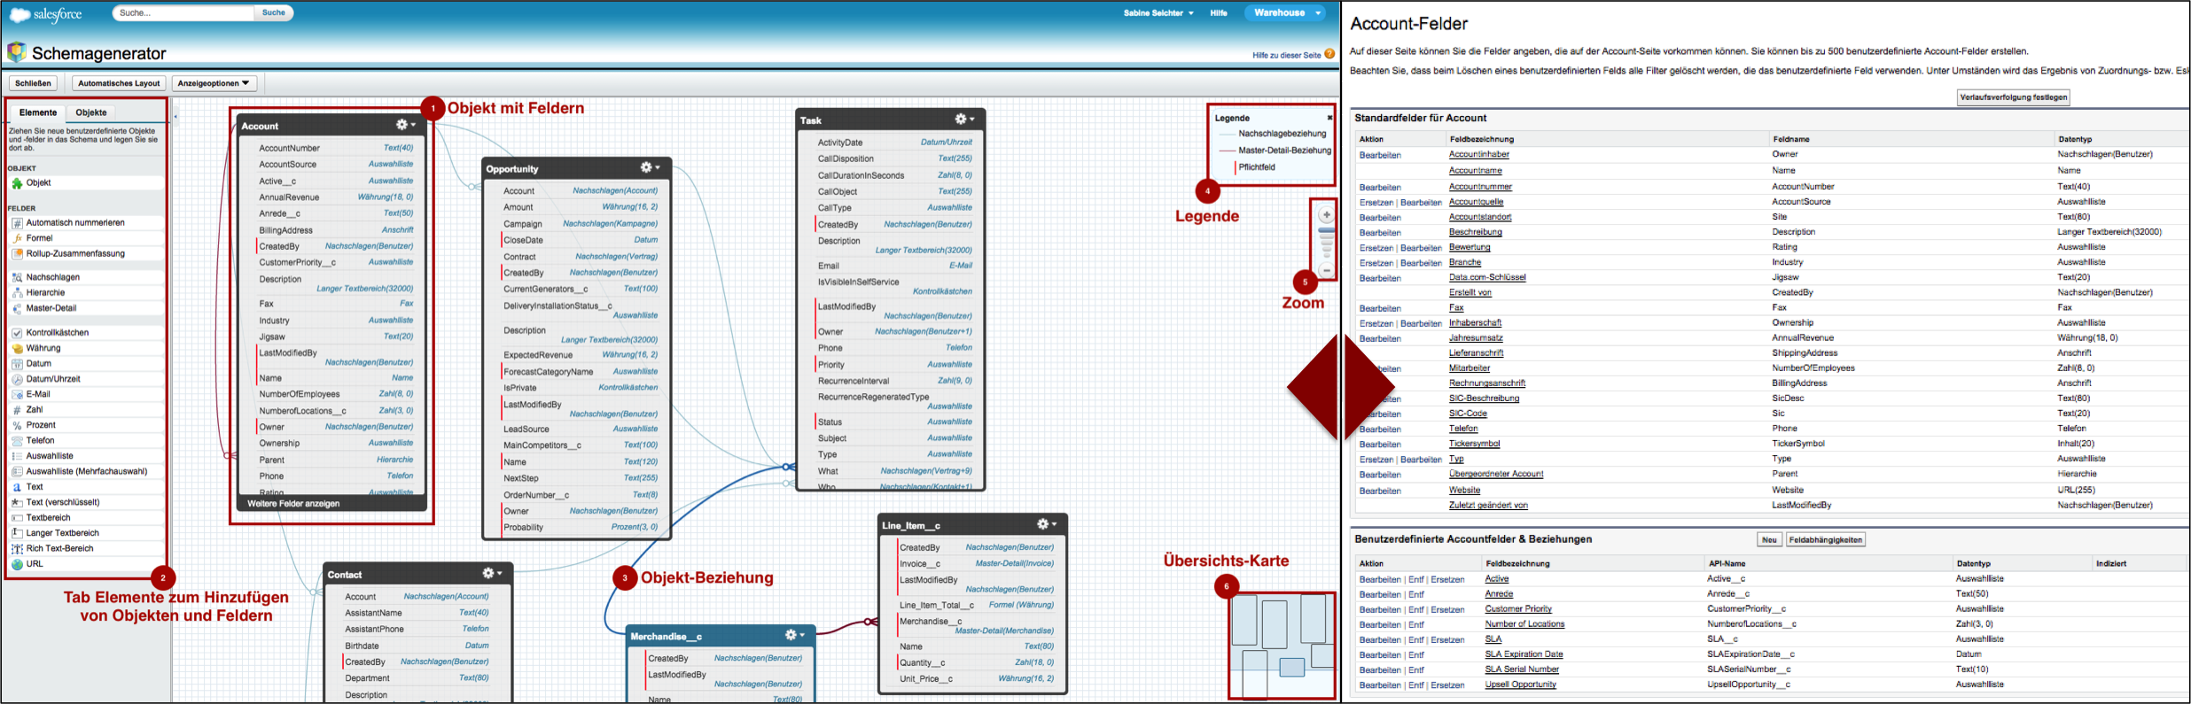Click the Schließen button
The image size is (2191, 704).
pyautogui.click(x=33, y=83)
